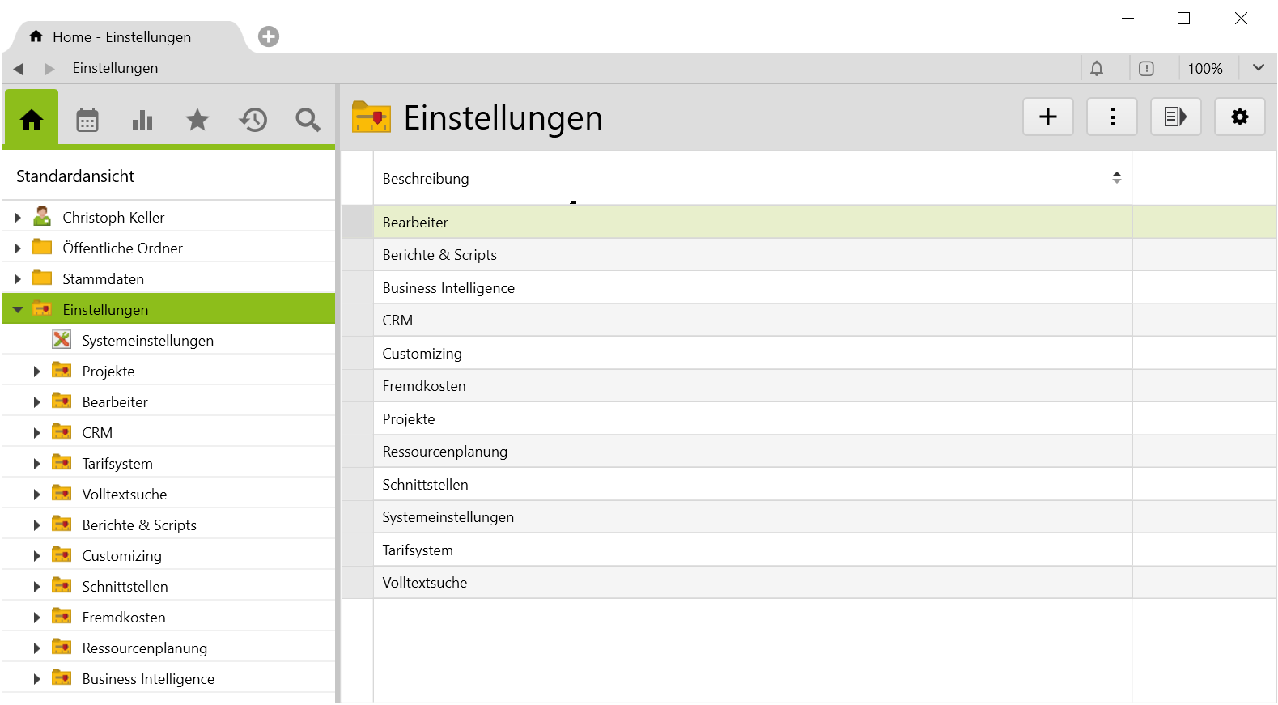Select Systemeinstellungen in the tree
Screen dimensions: 1278x705
(x=147, y=341)
